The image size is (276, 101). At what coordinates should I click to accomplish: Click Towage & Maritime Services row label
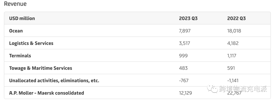pyautogui.click(x=40, y=68)
